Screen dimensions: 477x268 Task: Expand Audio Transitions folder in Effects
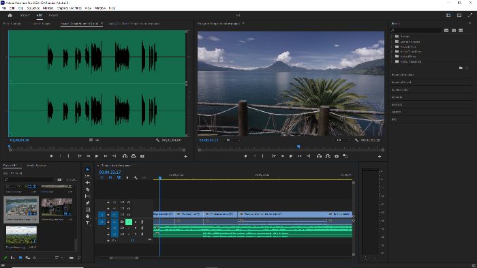click(x=392, y=51)
